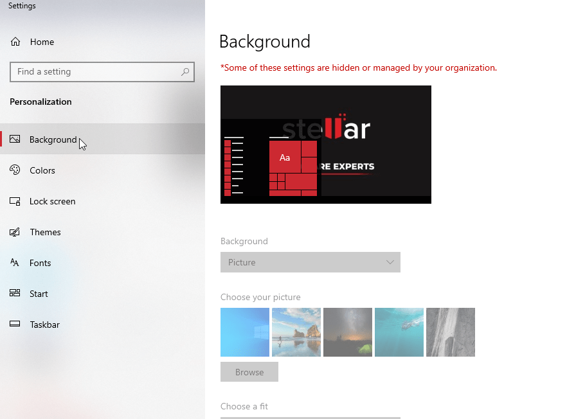Select the Colors palette icon
Screen dimensions: 567x419
click(14, 170)
